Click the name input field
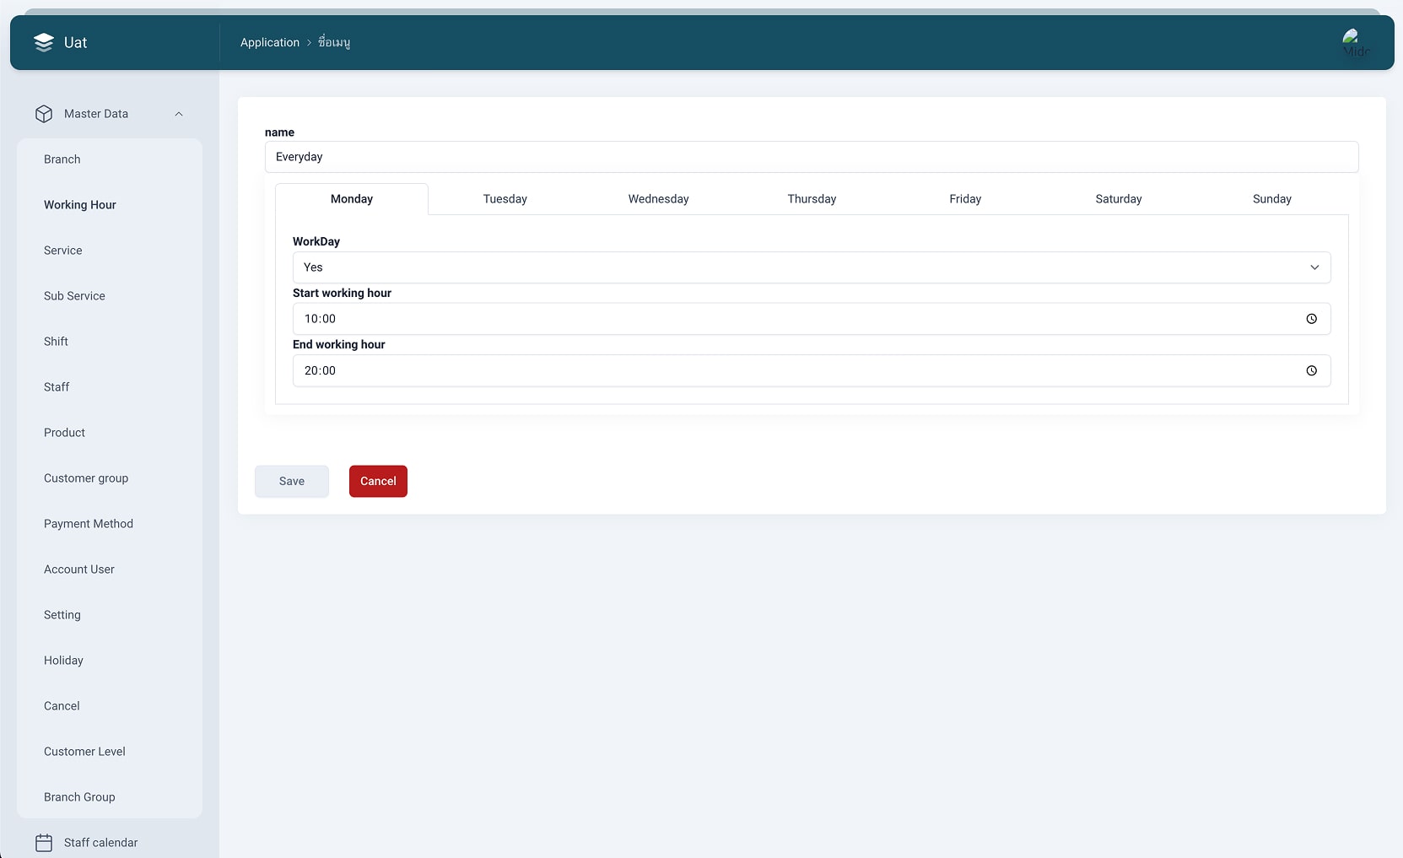 (x=811, y=157)
